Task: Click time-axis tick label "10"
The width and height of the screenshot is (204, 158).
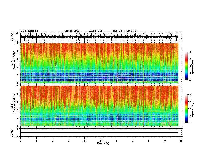Action: pyautogui.click(x=181, y=141)
